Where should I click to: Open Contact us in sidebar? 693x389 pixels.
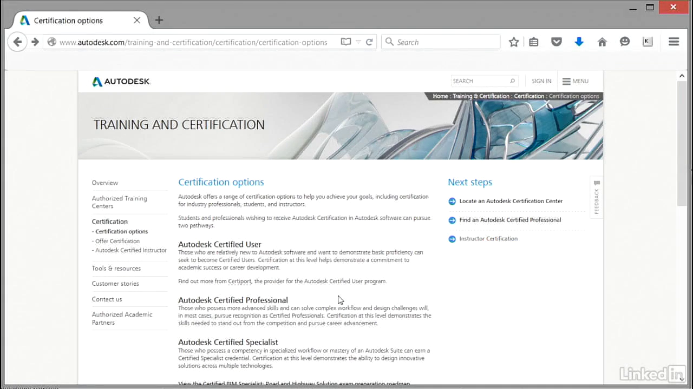coord(107,299)
